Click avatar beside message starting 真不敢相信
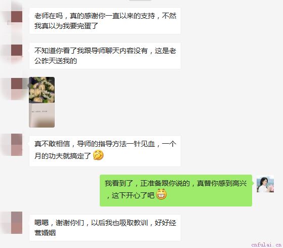This screenshot has width=283, height=248. coord(17,145)
